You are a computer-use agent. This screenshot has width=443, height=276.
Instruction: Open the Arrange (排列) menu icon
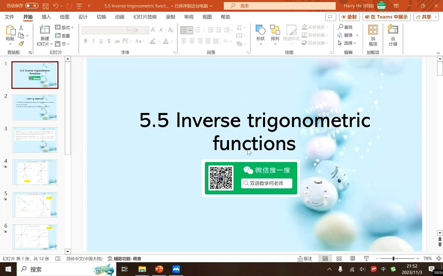pyautogui.click(x=275, y=35)
